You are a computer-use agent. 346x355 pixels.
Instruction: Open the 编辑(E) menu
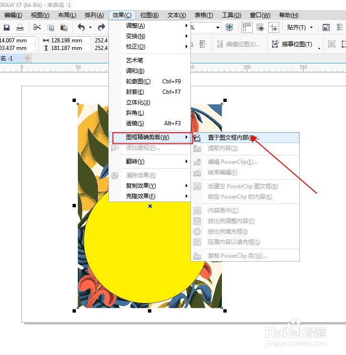[x=13, y=15]
